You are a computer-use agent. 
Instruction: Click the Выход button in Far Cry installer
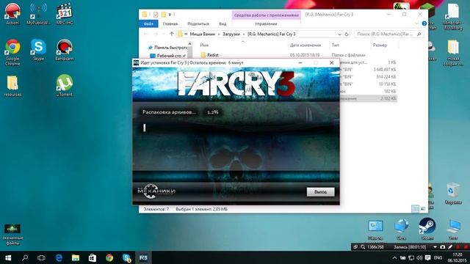(x=320, y=192)
